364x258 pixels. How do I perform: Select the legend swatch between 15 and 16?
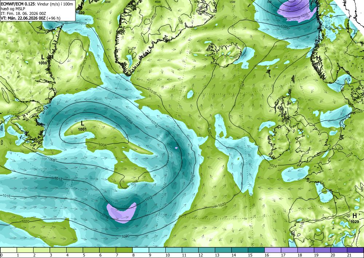(256, 250)
